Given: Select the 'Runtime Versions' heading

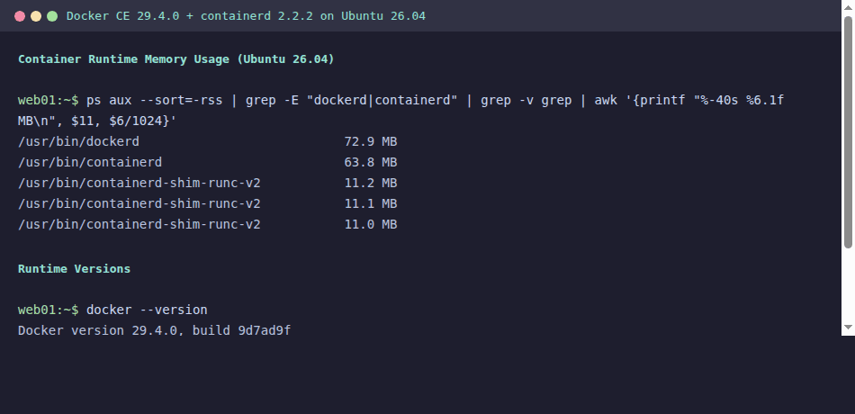Looking at the screenshot, I should point(74,269).
